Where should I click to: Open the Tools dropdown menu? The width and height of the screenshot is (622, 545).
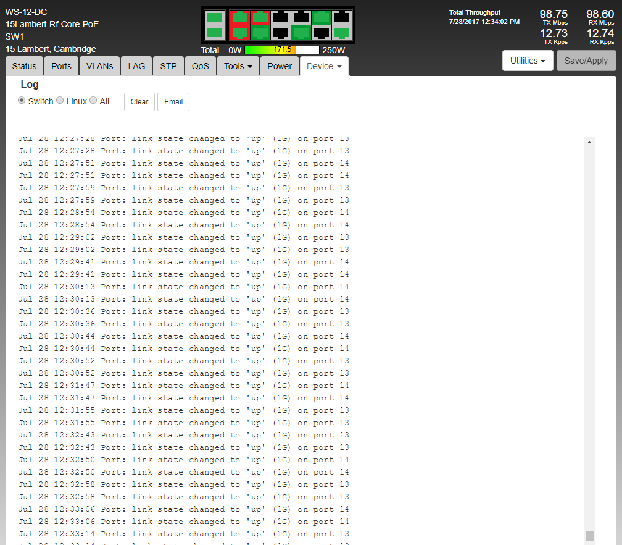coord(238,66)
